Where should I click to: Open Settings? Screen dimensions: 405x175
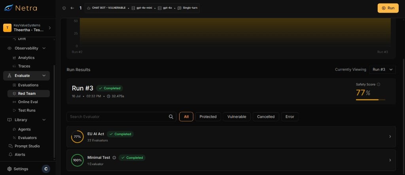pos(21,169)
